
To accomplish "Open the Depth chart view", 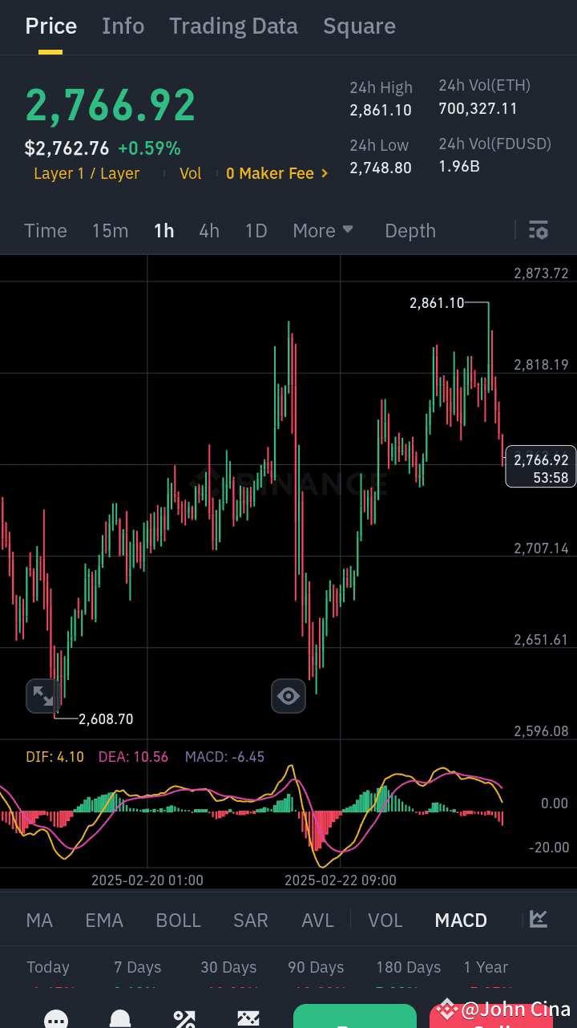I will tap(410, 231).
